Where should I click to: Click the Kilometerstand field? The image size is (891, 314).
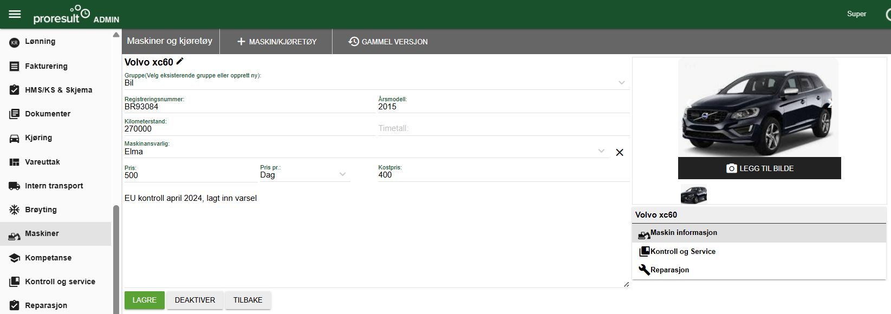click(250, 129)
